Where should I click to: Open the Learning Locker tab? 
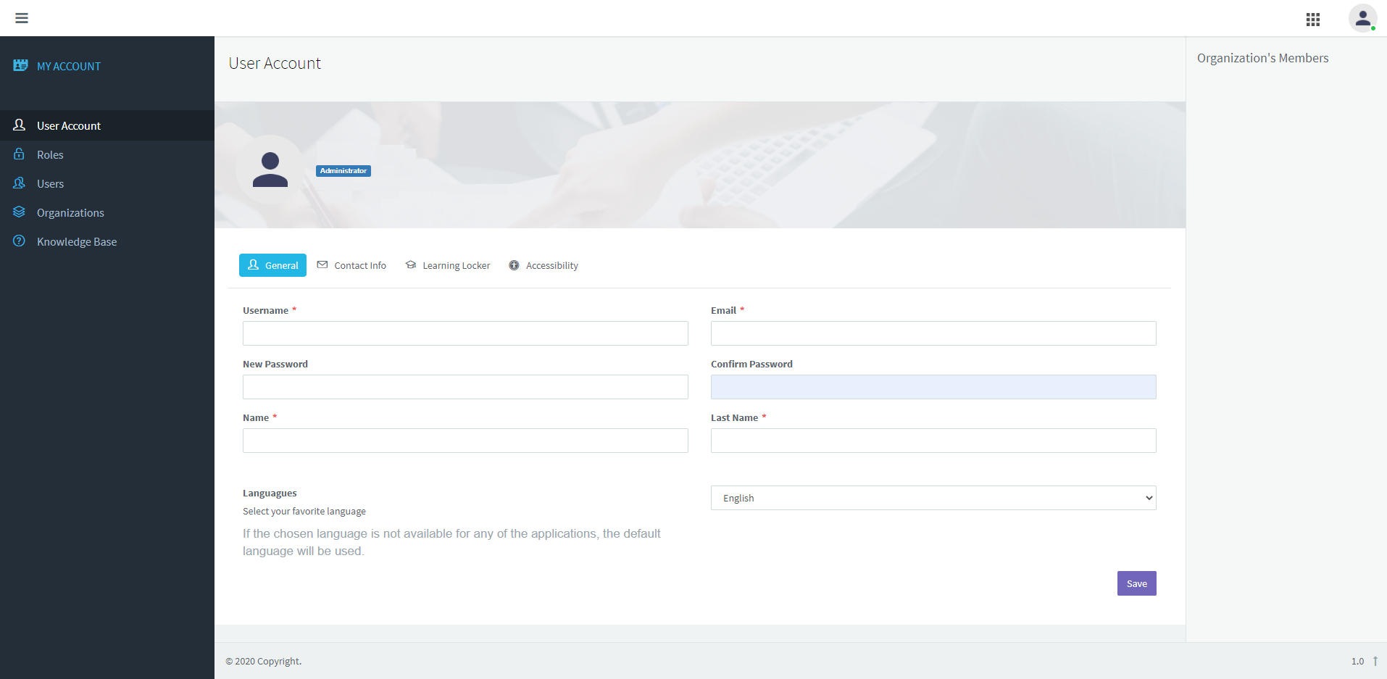tap(448, 265)
